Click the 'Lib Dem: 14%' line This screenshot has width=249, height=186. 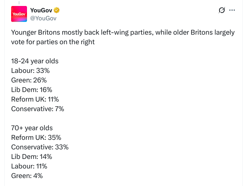31,157
